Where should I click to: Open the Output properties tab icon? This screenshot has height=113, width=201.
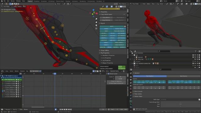coord(131,80)
